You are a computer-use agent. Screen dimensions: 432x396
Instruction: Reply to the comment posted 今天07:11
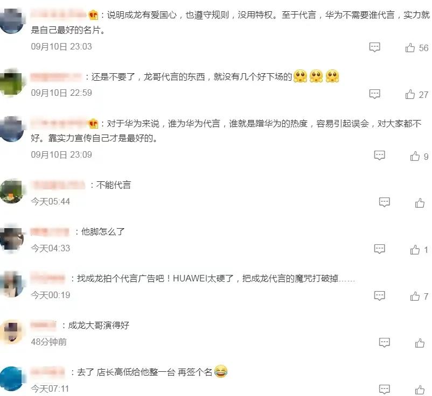pos(385,389)
